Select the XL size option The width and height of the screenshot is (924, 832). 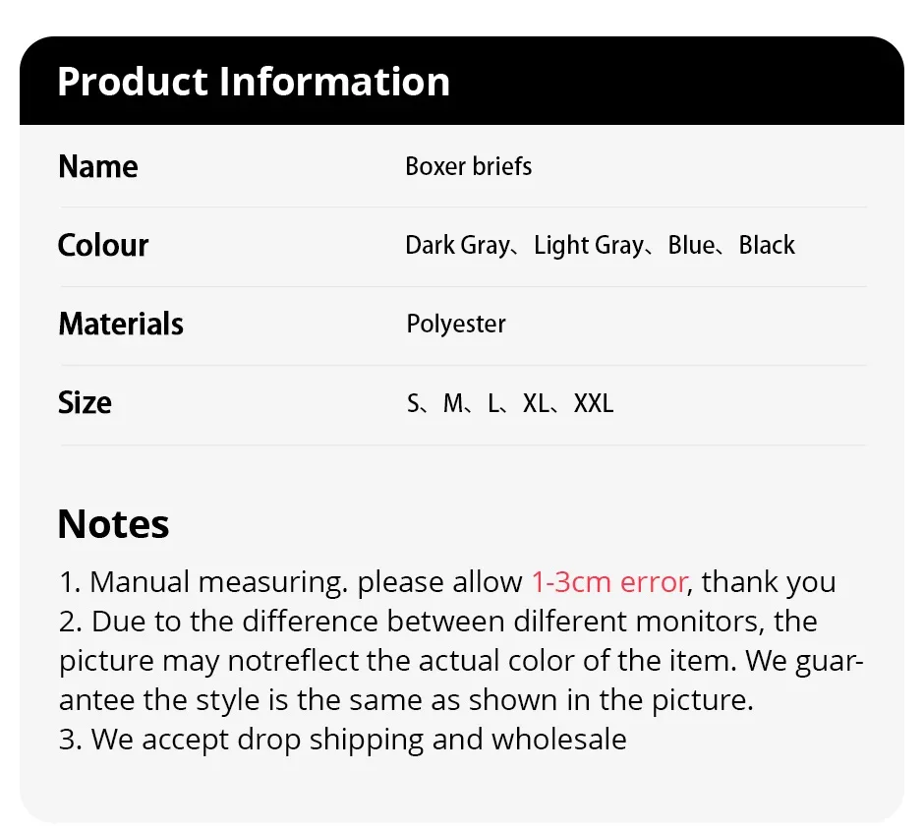click(536, 403)
